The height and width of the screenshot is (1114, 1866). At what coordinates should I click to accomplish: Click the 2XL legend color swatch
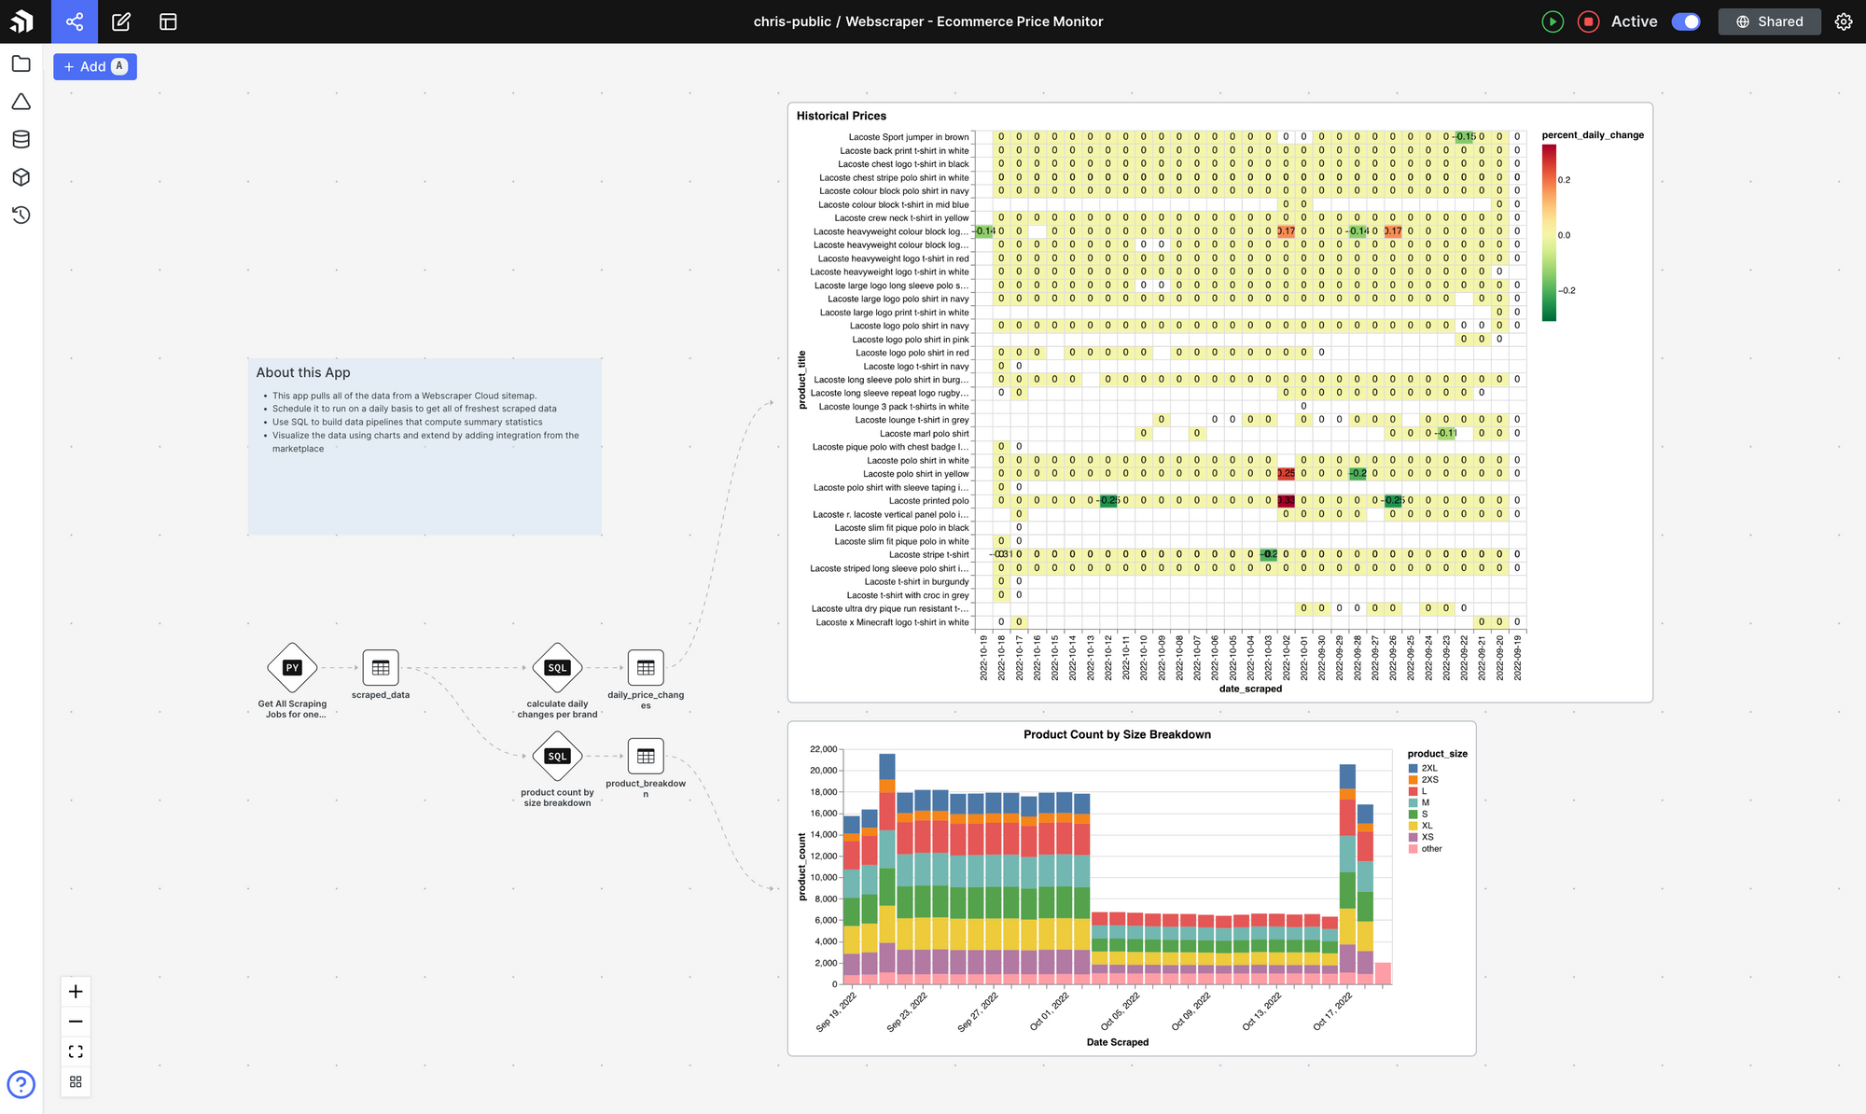coord(1413,768)
